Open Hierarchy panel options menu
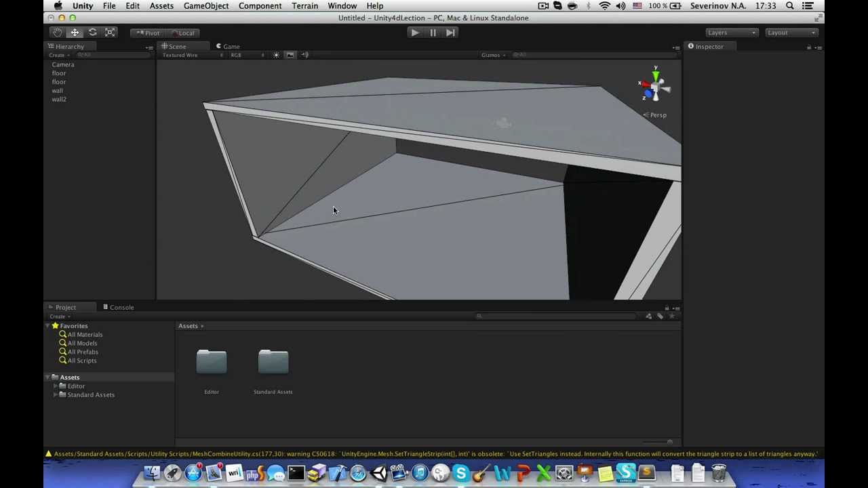 (149, 47)
